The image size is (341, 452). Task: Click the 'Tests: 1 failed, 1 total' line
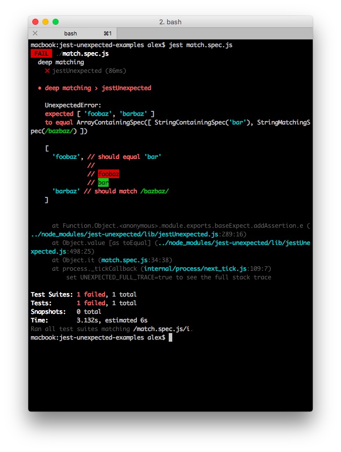pos(84,303)
